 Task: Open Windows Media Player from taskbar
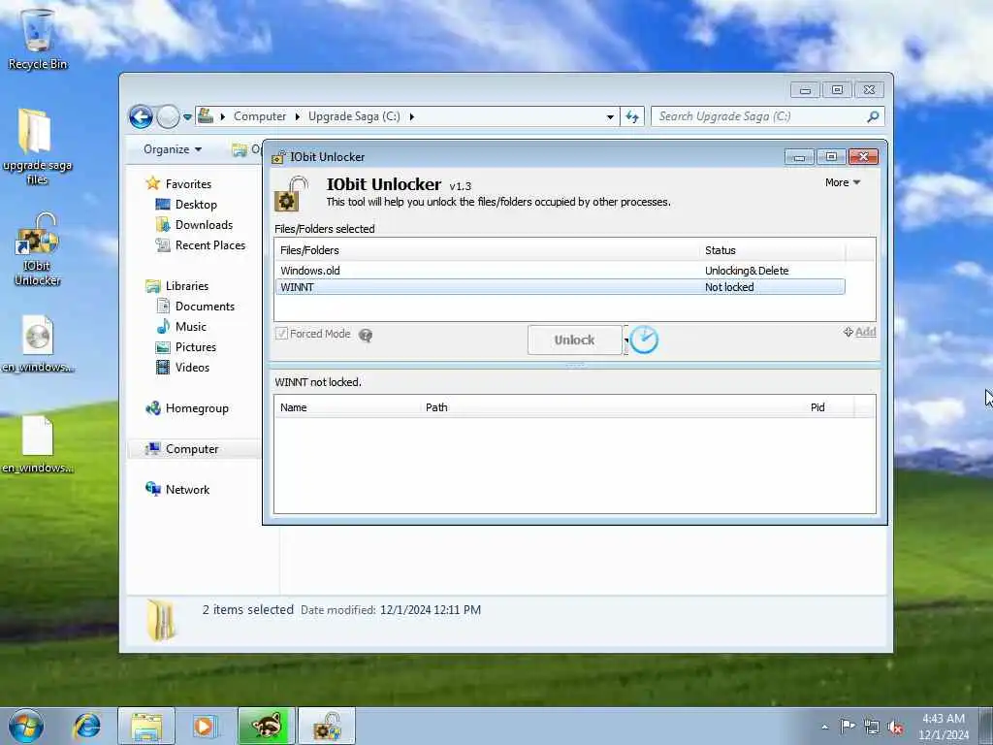205,726
